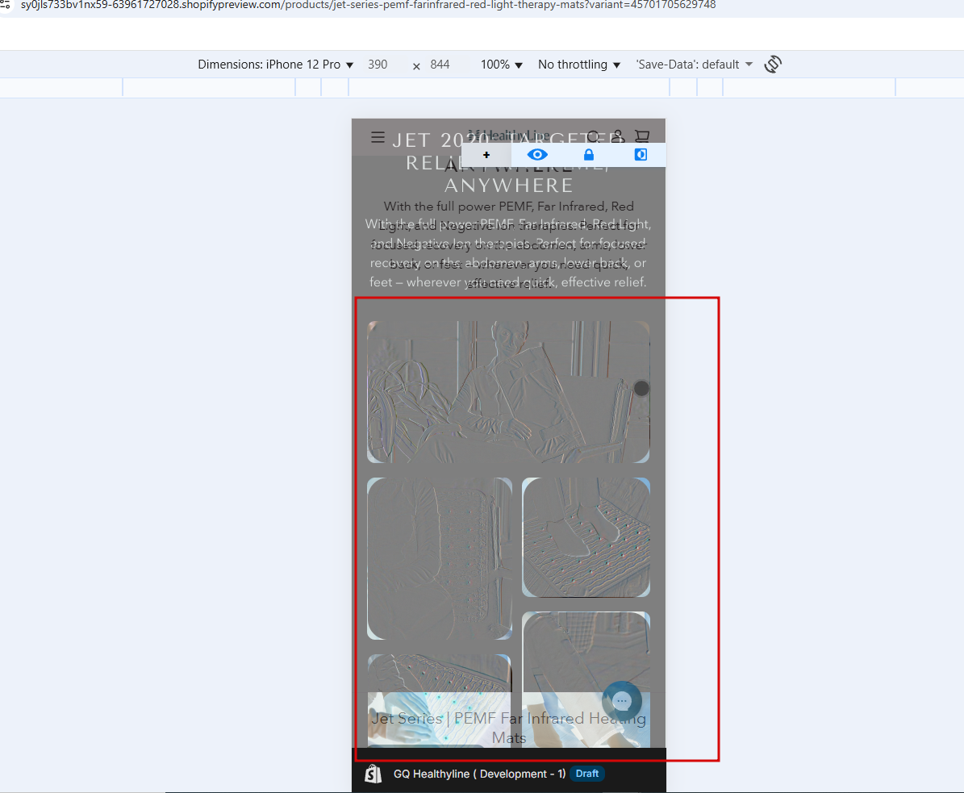This screenshot has width=964, height=793.
Task: Toggle overlay visibility with eye icon
Action: [x=537, y=155]
